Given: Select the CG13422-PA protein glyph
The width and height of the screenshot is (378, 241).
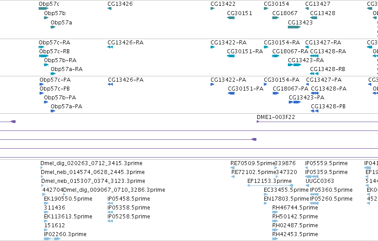Looking at the screenshot, I should tap(212, 84).
